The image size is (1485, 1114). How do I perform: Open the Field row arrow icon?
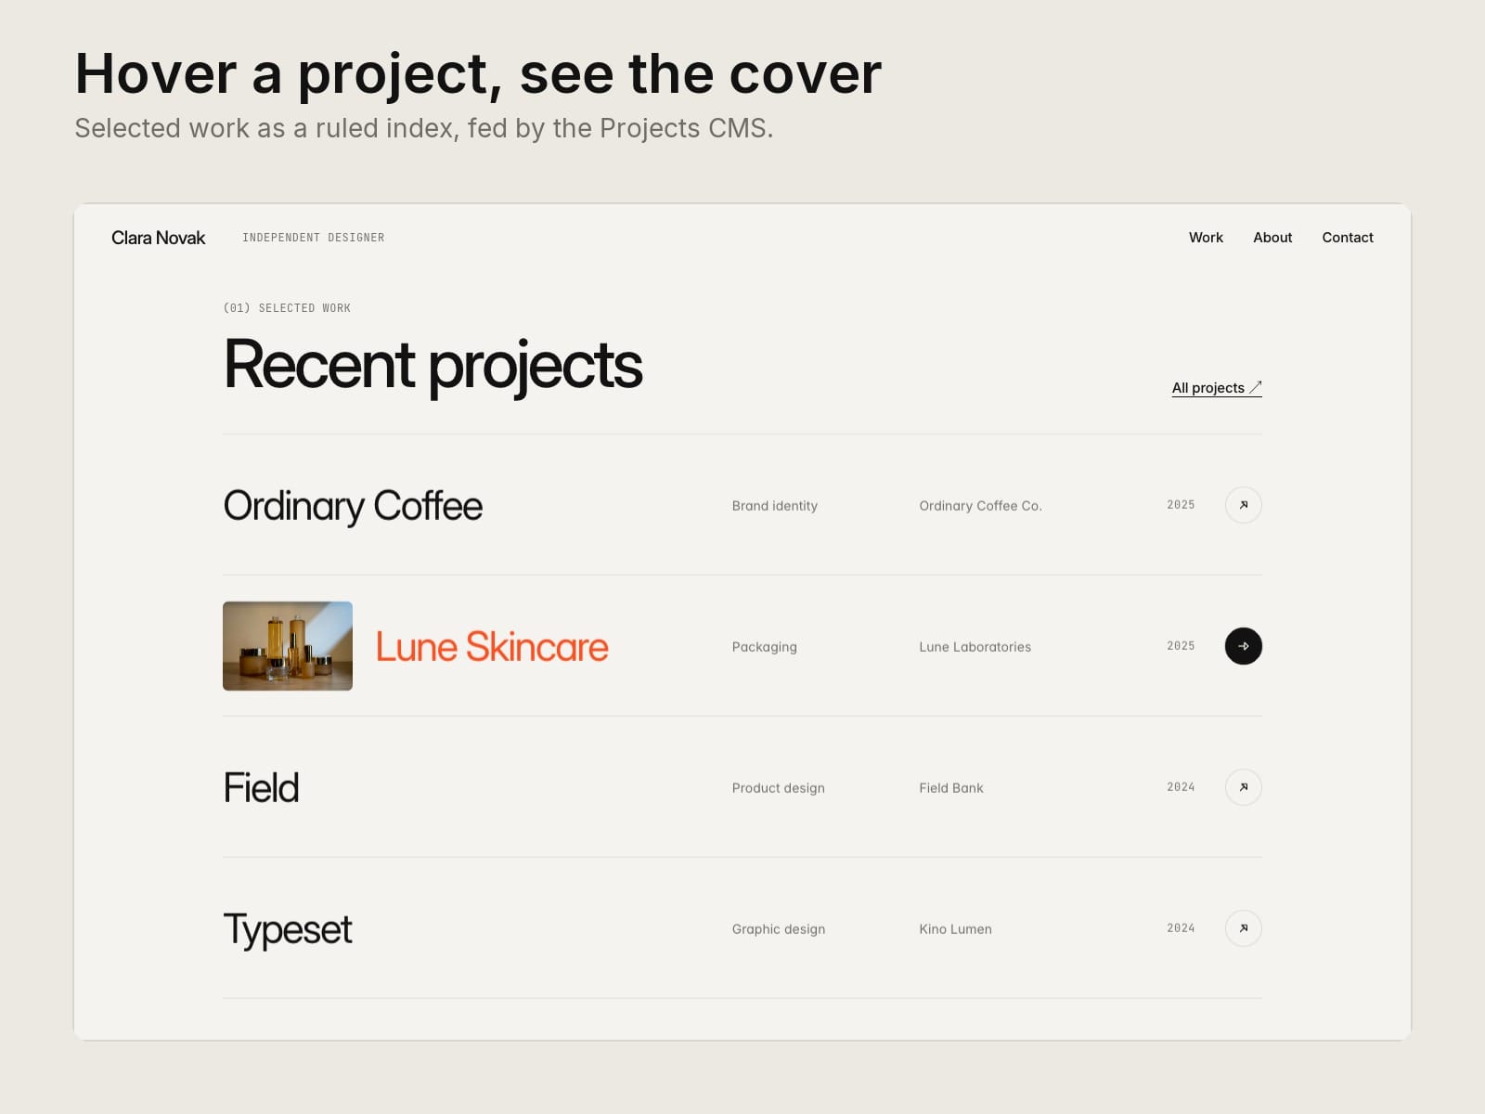coord(1243,787)
